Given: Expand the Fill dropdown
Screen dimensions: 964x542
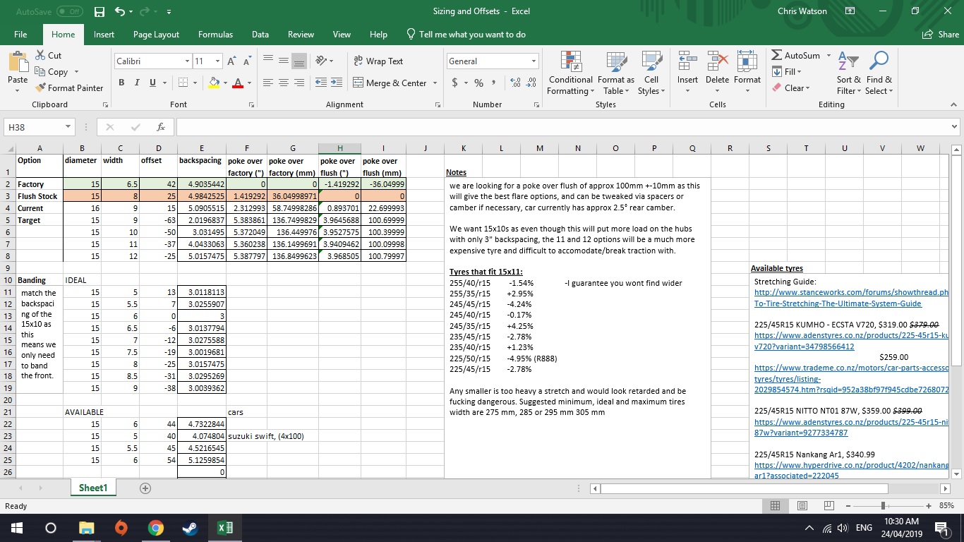Looking at the screenshot, I should click(x=799, y=72).
